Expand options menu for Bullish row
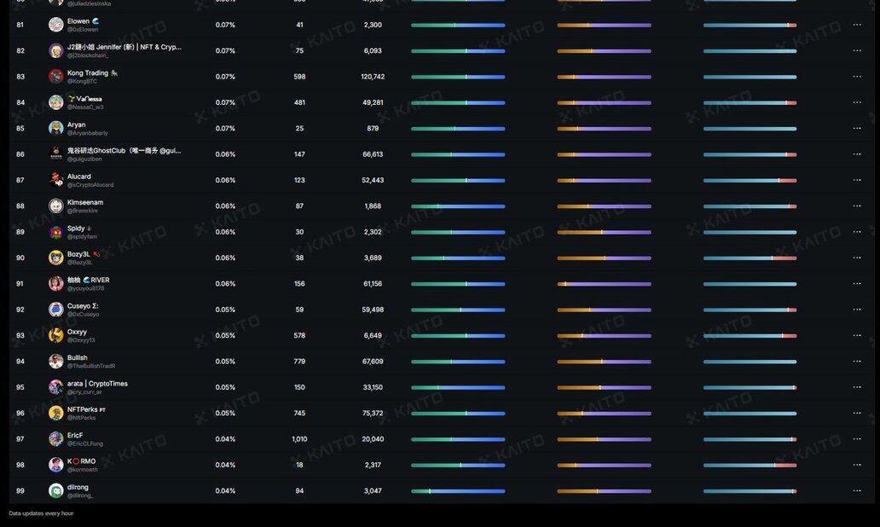 click(857, 362)
